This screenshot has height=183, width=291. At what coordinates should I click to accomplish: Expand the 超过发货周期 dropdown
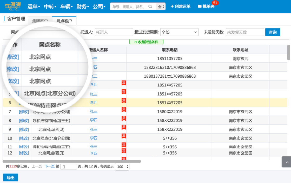(x=179, y=32)
